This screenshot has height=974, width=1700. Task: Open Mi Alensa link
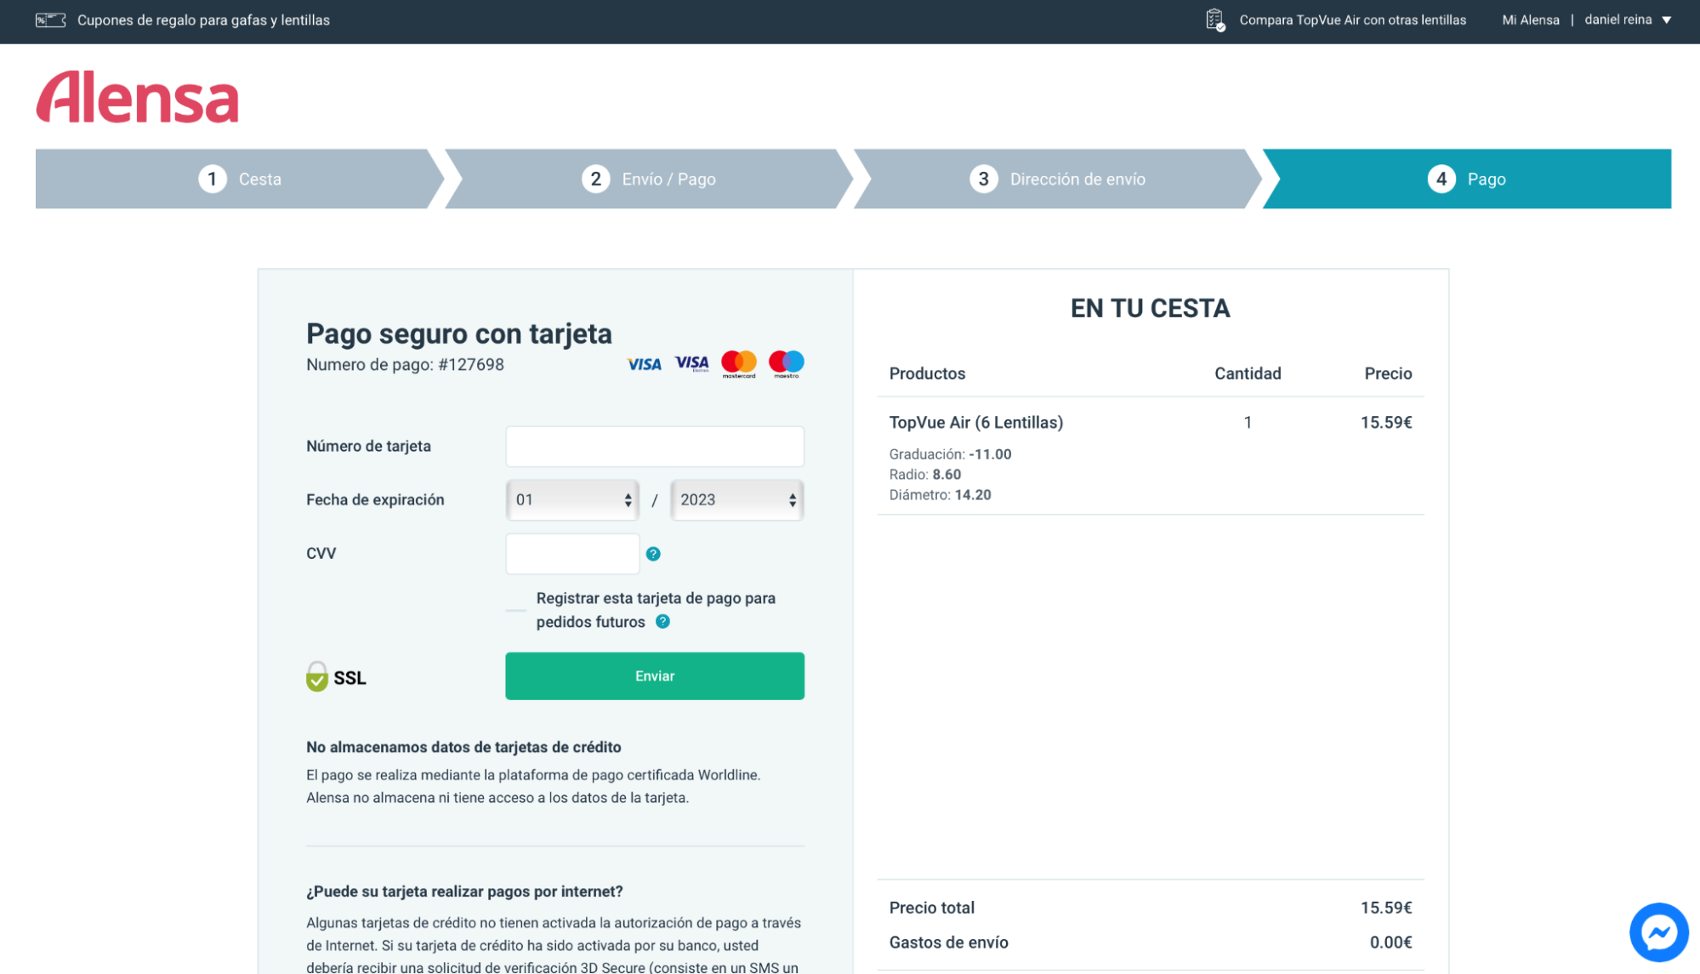(1531, 20)
